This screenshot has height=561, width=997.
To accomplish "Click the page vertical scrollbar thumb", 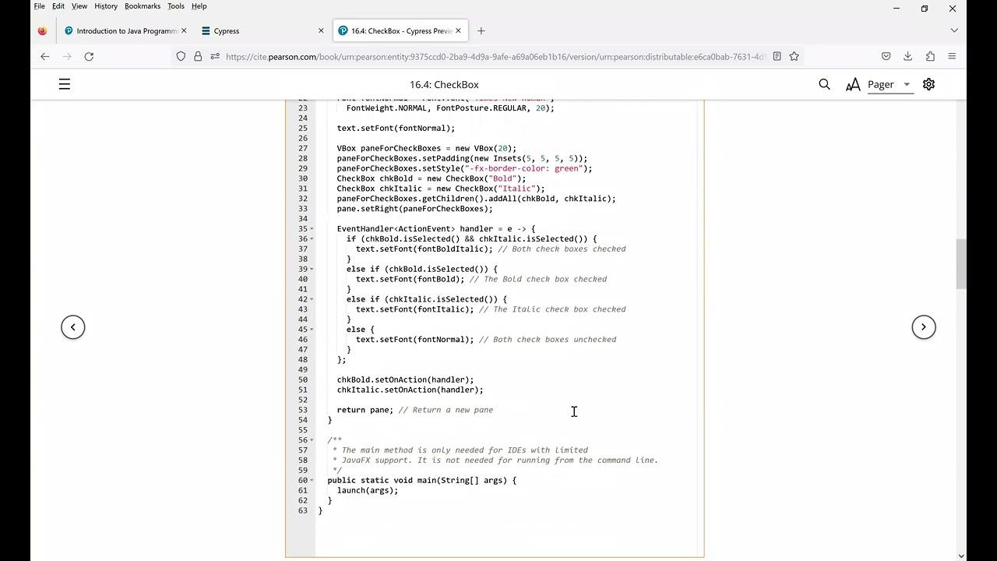I will point(960,265).
